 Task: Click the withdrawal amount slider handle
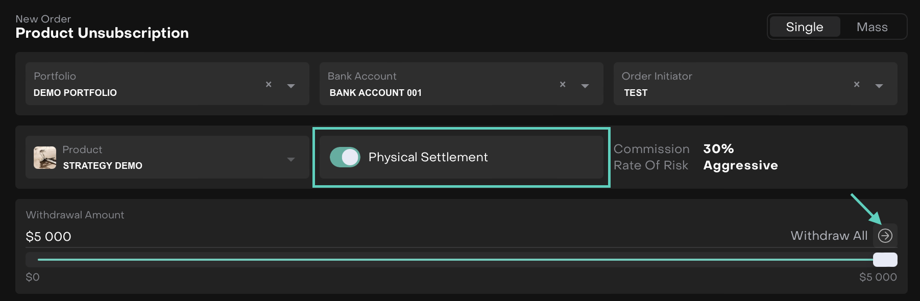885,260
